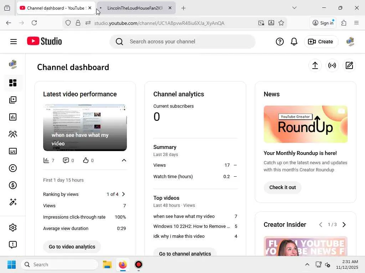This screenshot has height=273, width=365.
Task: Open the latest video thumbnail
Action: click(85, 128)
